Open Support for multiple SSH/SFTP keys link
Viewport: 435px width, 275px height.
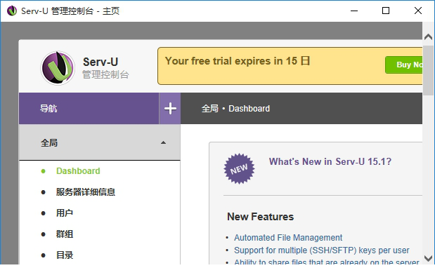click(322, 250)
